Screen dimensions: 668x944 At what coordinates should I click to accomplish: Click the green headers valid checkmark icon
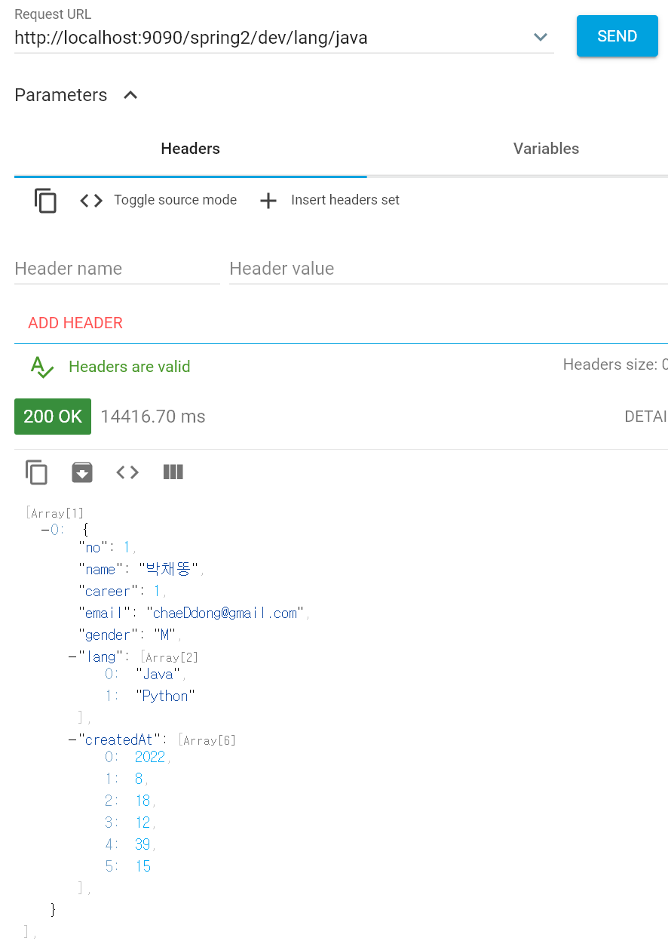pyautogui.click(x=42, y=367)
